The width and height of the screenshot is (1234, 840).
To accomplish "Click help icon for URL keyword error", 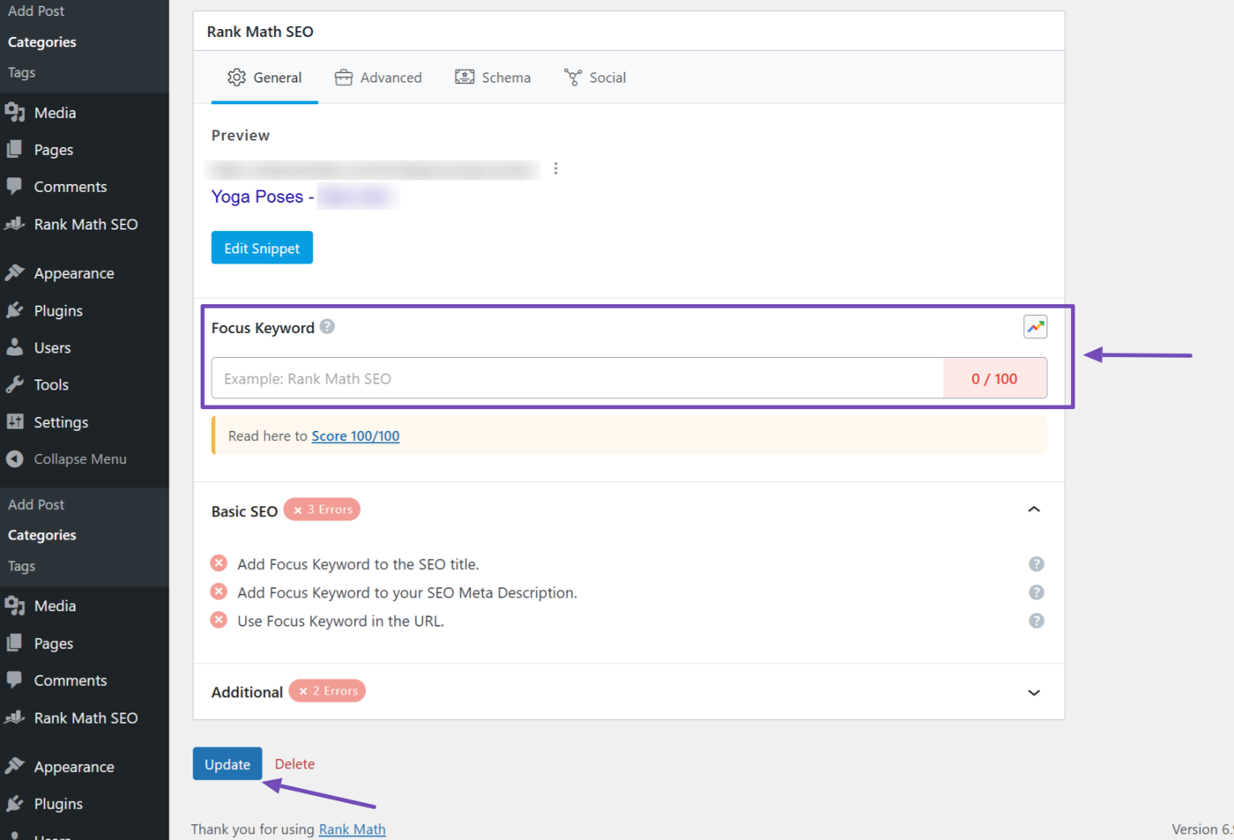I will tap(1036, 621).
